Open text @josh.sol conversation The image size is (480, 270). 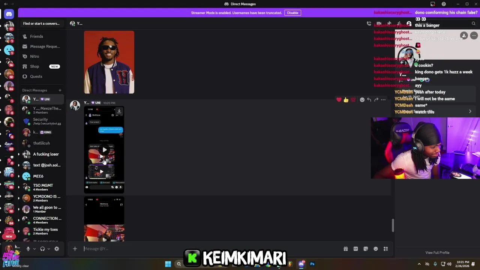[x=42, y=165]
